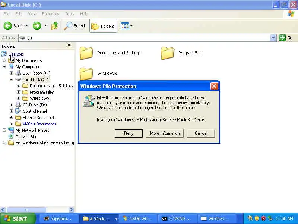
Task: Expand the Control Panel node
Action: [11, 111]
